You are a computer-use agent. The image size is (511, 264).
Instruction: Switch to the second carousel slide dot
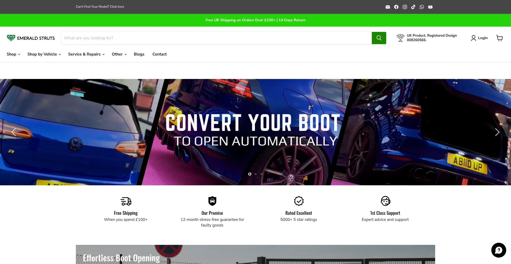coord(256,174)
